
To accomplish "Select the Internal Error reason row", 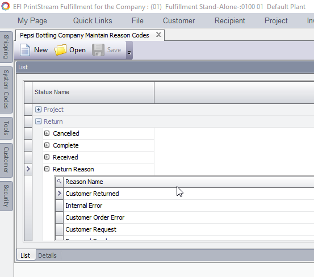I will 189,205.
